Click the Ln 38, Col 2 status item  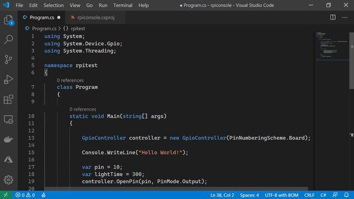pos(222,195)
